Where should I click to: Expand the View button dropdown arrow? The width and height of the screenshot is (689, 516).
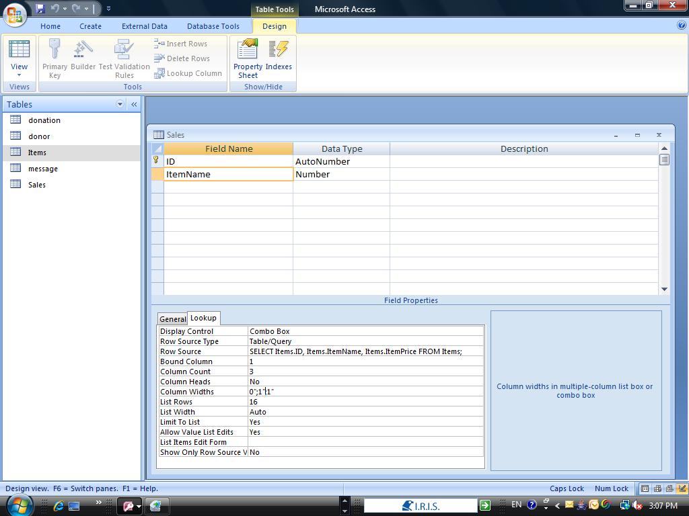[19, 75]
